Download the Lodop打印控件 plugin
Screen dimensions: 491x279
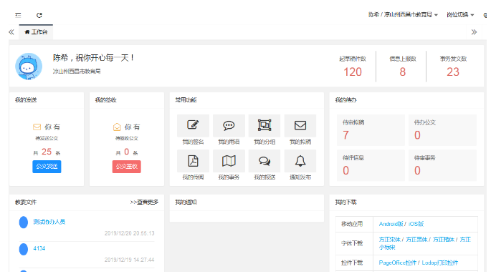pos(439,263)
